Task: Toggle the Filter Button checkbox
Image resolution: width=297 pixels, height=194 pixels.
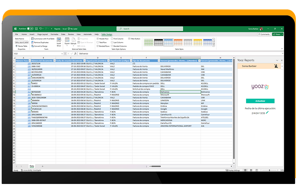Action: click(129, 39)
